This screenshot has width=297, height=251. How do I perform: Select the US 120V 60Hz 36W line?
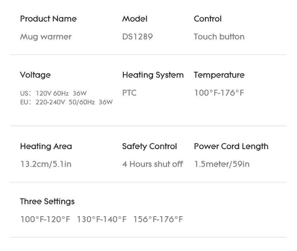click(53, 93)
